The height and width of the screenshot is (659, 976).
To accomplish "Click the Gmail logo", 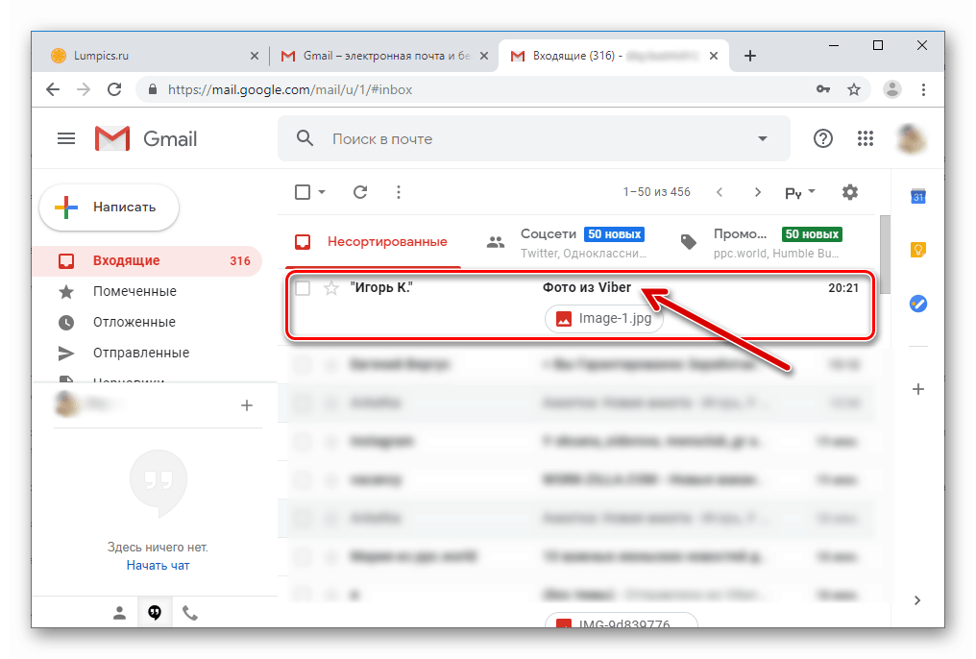I will point(146,138).
